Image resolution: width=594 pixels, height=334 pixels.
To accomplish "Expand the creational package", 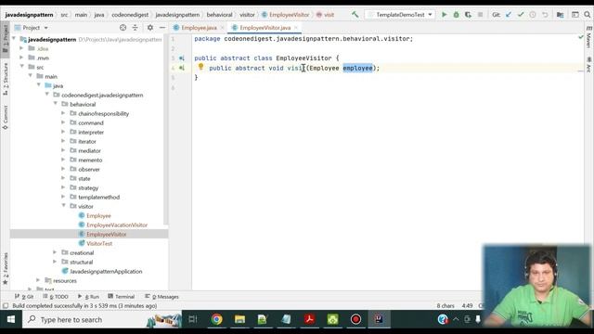I will 55,252.
